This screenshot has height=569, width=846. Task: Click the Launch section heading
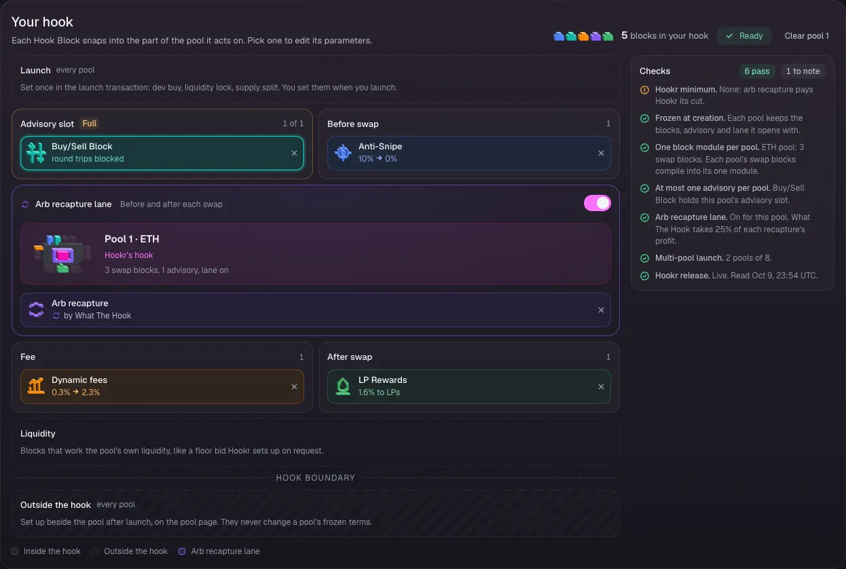[x=35, y=70]
